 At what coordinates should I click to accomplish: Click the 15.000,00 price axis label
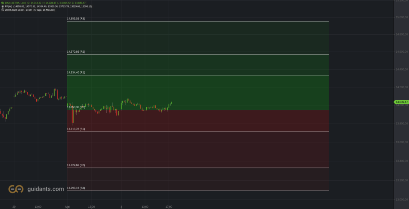pyautogui.click(x=402, y=18)
